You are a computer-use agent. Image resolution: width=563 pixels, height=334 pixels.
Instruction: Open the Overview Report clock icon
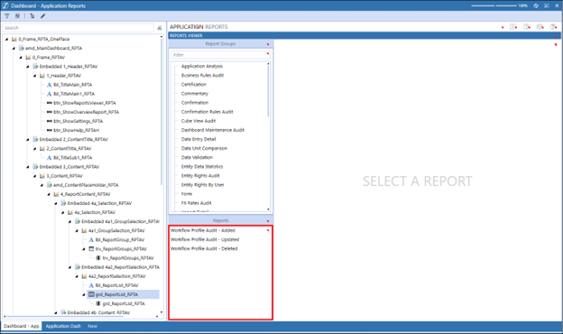pos(527,27)
